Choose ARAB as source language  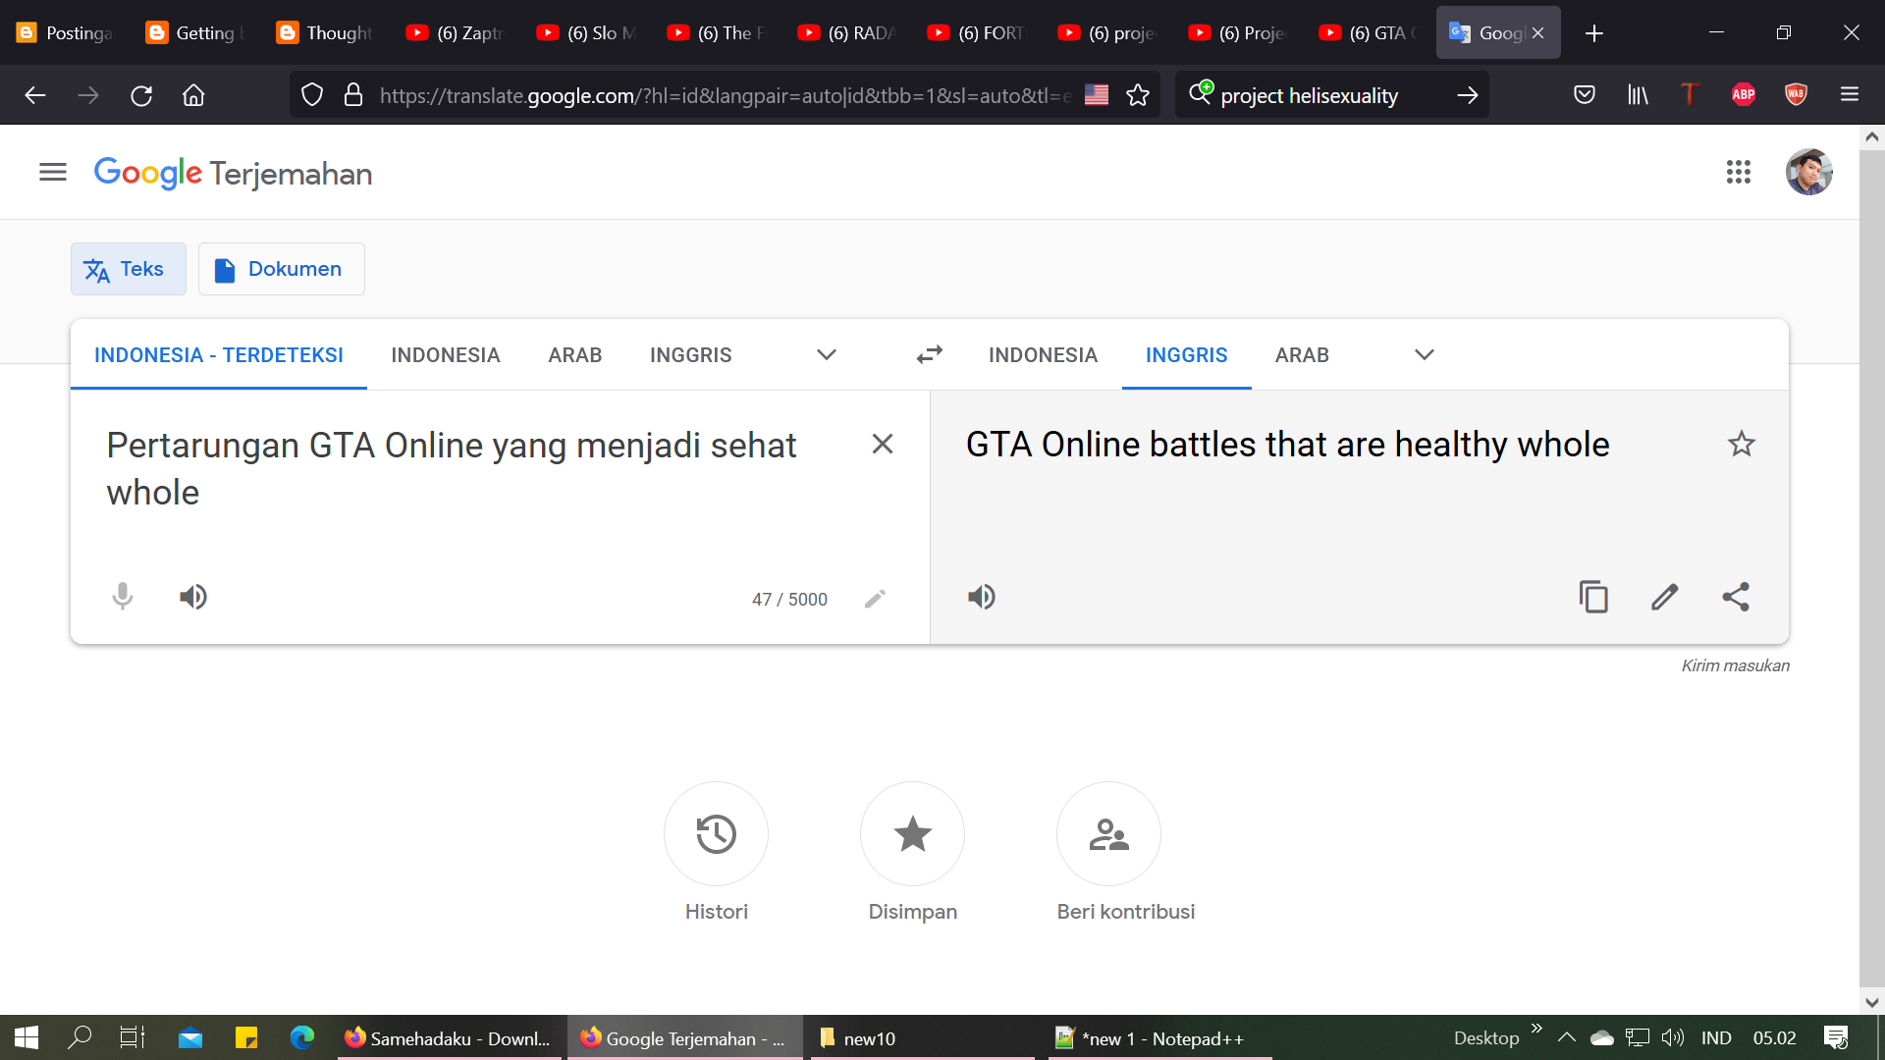[574, 354]
